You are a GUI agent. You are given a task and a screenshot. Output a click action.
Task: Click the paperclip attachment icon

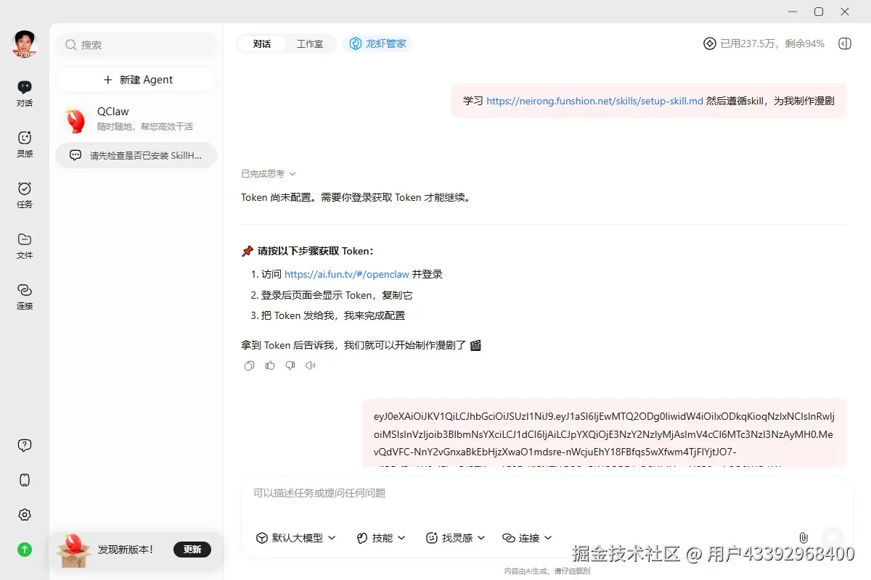(x=803, y=538)
